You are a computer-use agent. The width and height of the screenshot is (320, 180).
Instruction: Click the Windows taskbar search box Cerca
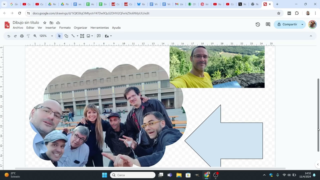tap(133, 175)
